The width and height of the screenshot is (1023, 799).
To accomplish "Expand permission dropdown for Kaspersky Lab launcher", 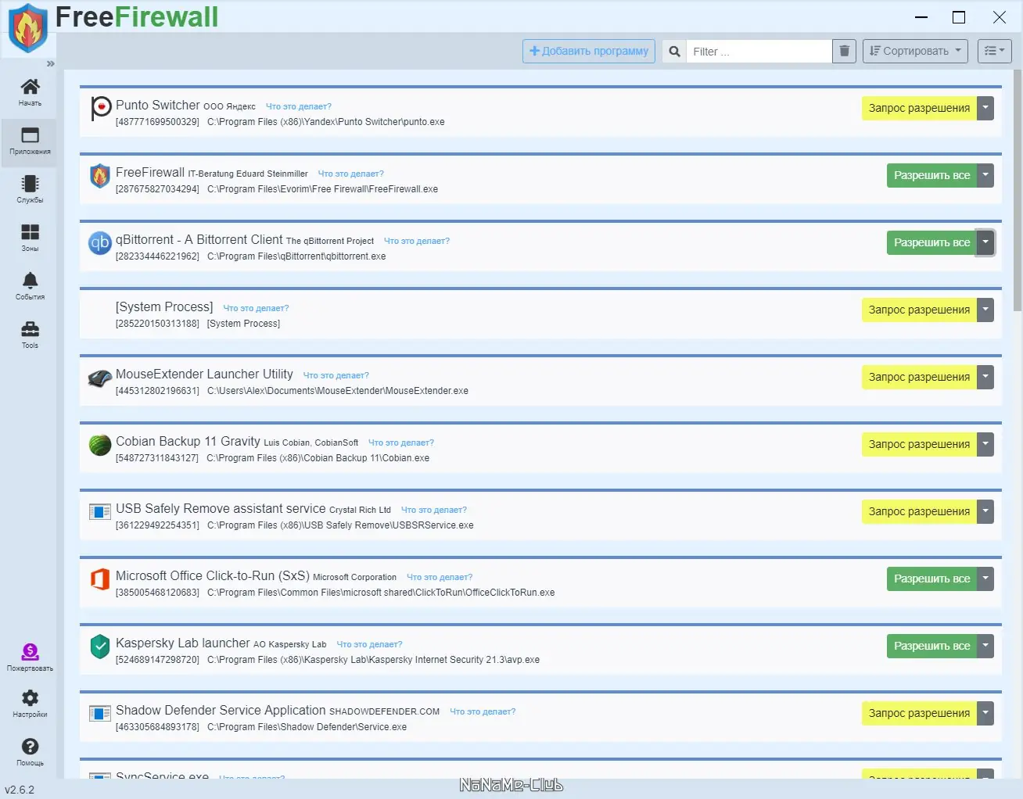I will pos(985,647).
